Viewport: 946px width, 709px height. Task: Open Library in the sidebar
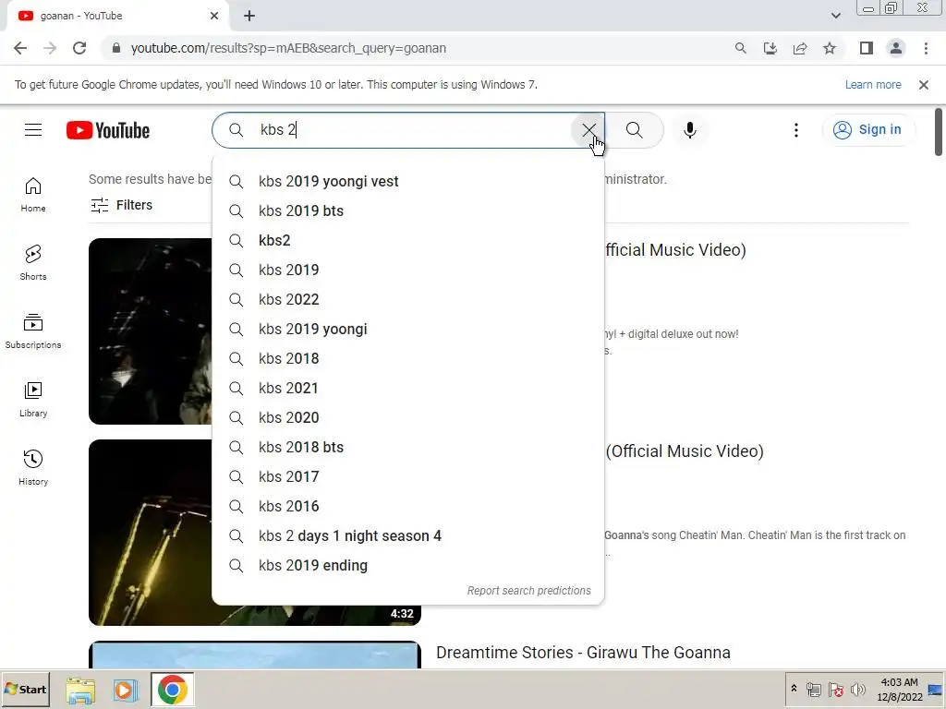tap(33, 399)
